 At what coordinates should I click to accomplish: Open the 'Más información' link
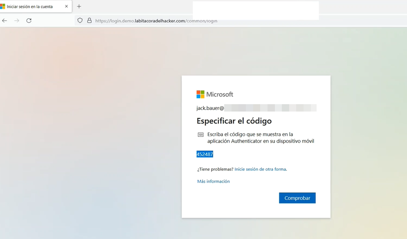(x=214, y=181)
